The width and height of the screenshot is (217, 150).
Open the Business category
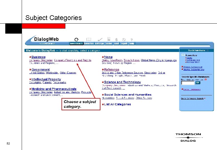(x=38, y=57)
